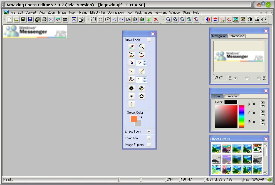The image size is (275, 185).
Task: Click the Brightness adjustment toolbar icon
Action: point(264,19)
